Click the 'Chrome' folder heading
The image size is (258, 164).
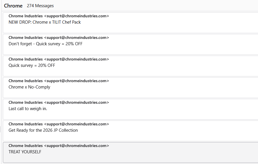13,6
